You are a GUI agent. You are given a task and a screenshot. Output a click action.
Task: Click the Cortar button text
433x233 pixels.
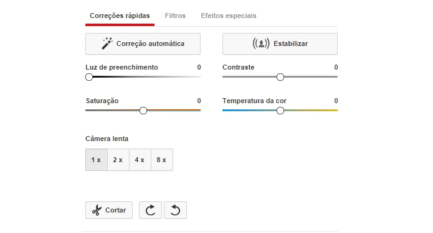coord(115,210)
